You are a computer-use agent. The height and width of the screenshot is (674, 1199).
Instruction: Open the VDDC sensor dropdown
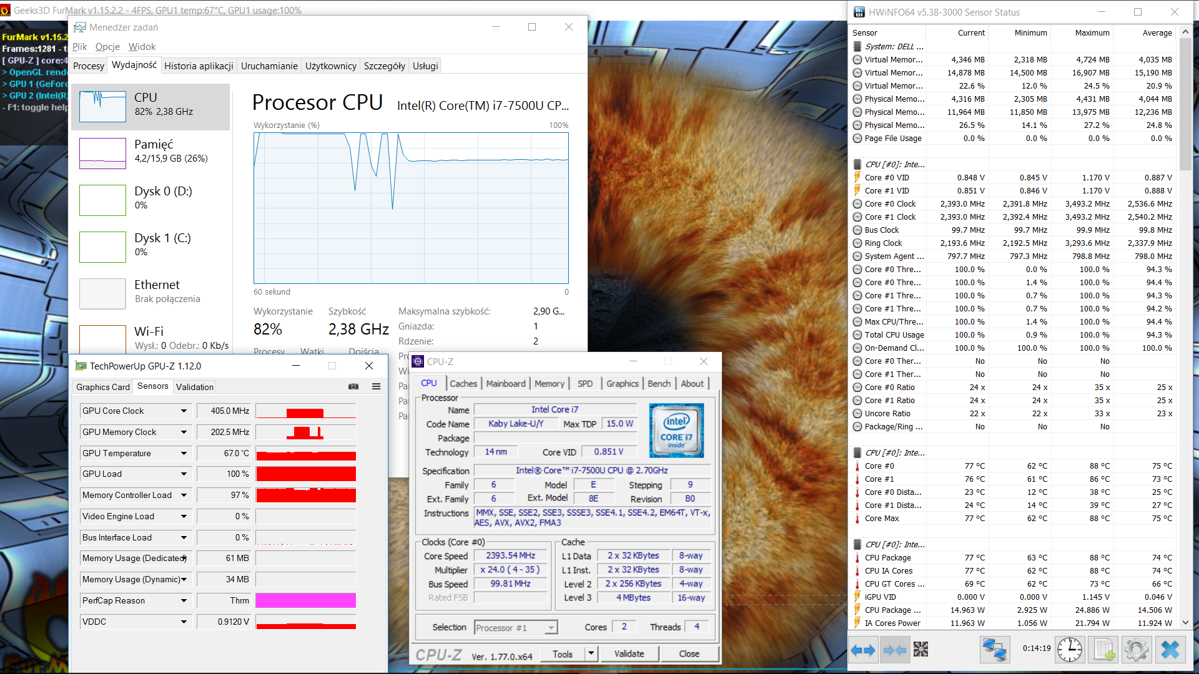click(x=184, y=622)
